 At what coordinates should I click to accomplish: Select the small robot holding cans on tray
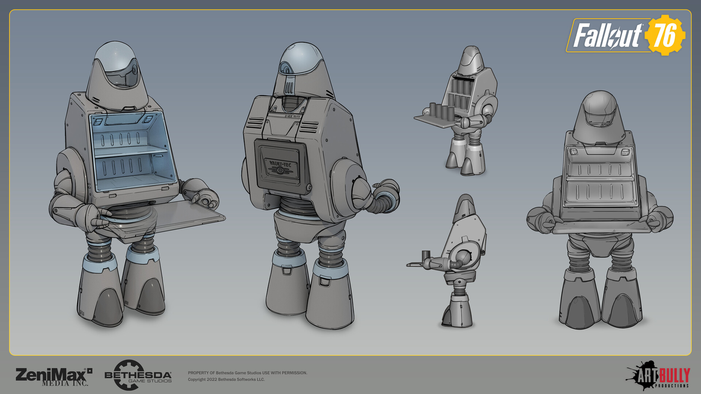[x=456, y=111]
